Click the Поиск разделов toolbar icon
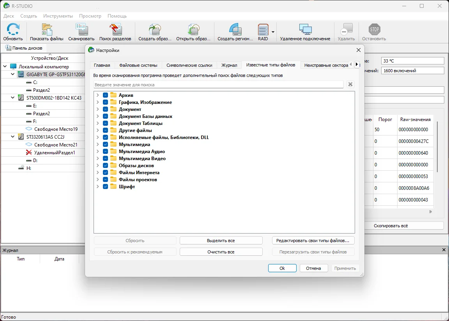The width and height of the screenshot is (449, 321). pyautogui.click(x=115, y=30)
